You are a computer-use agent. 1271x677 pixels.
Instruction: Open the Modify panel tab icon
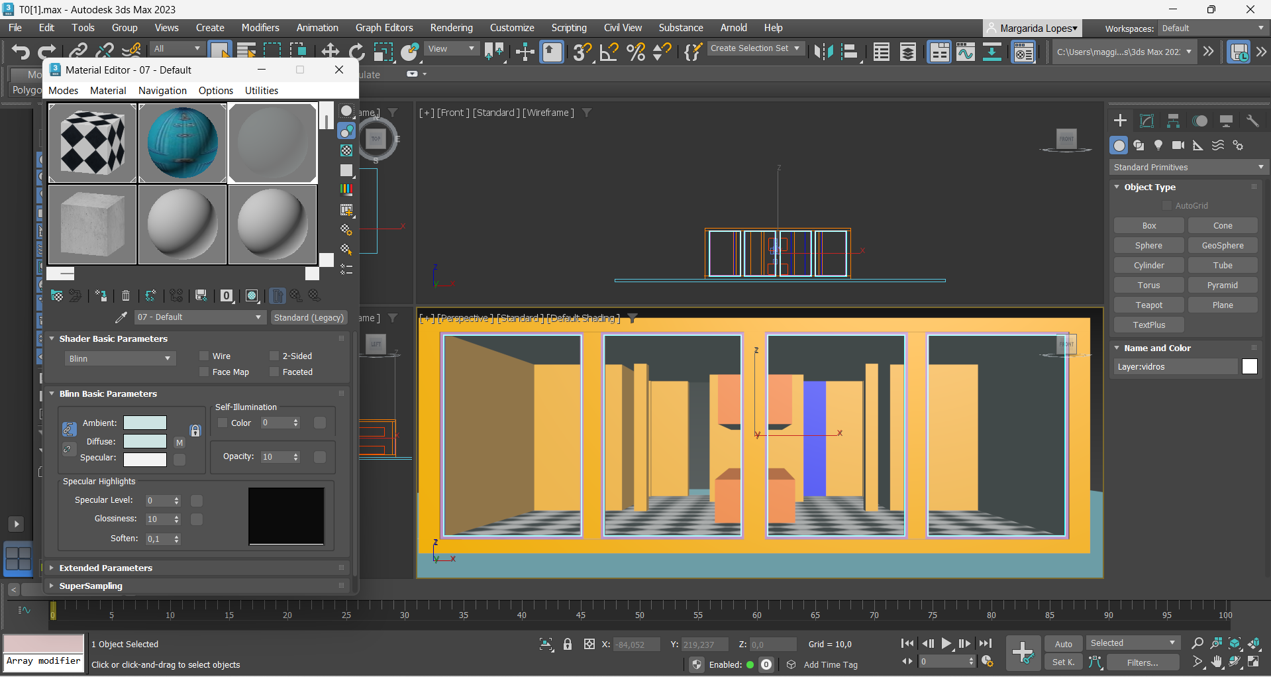pyautogui.click(x=1146, y=121)
